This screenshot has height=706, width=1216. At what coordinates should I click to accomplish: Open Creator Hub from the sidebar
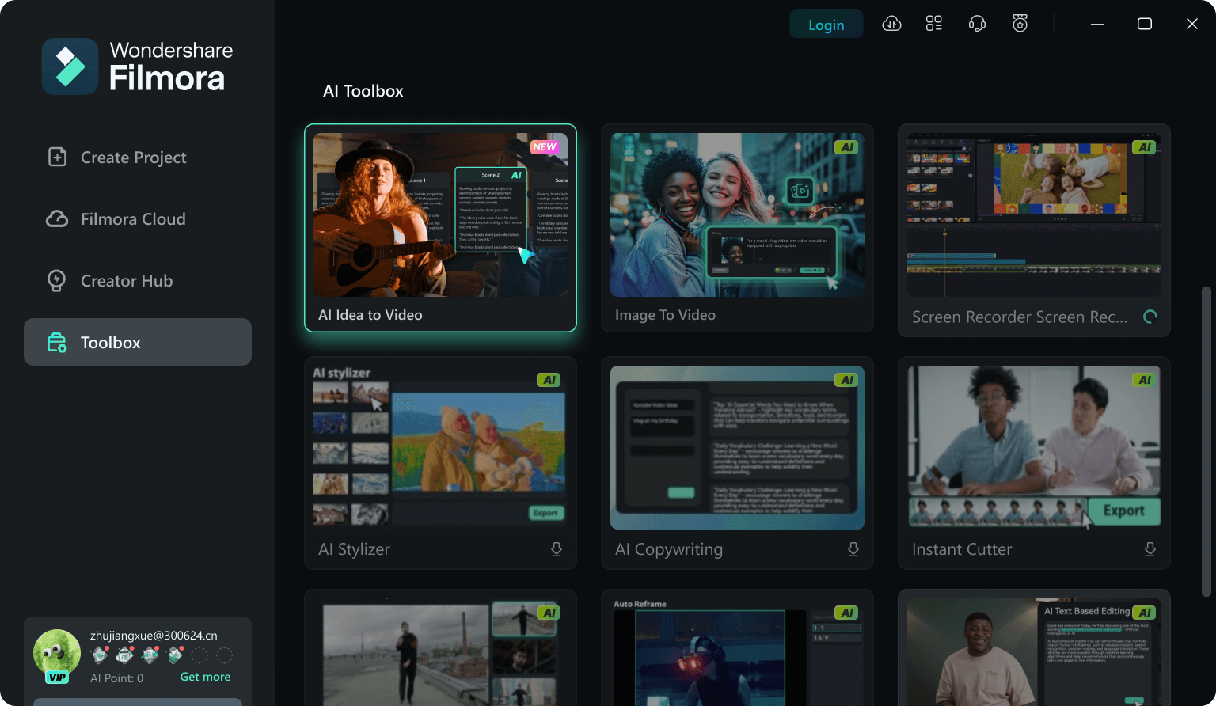tap(138, 281)
